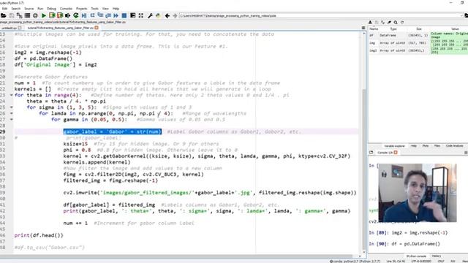Open Projects menu
468x263 pixels.
coord(81,9)
